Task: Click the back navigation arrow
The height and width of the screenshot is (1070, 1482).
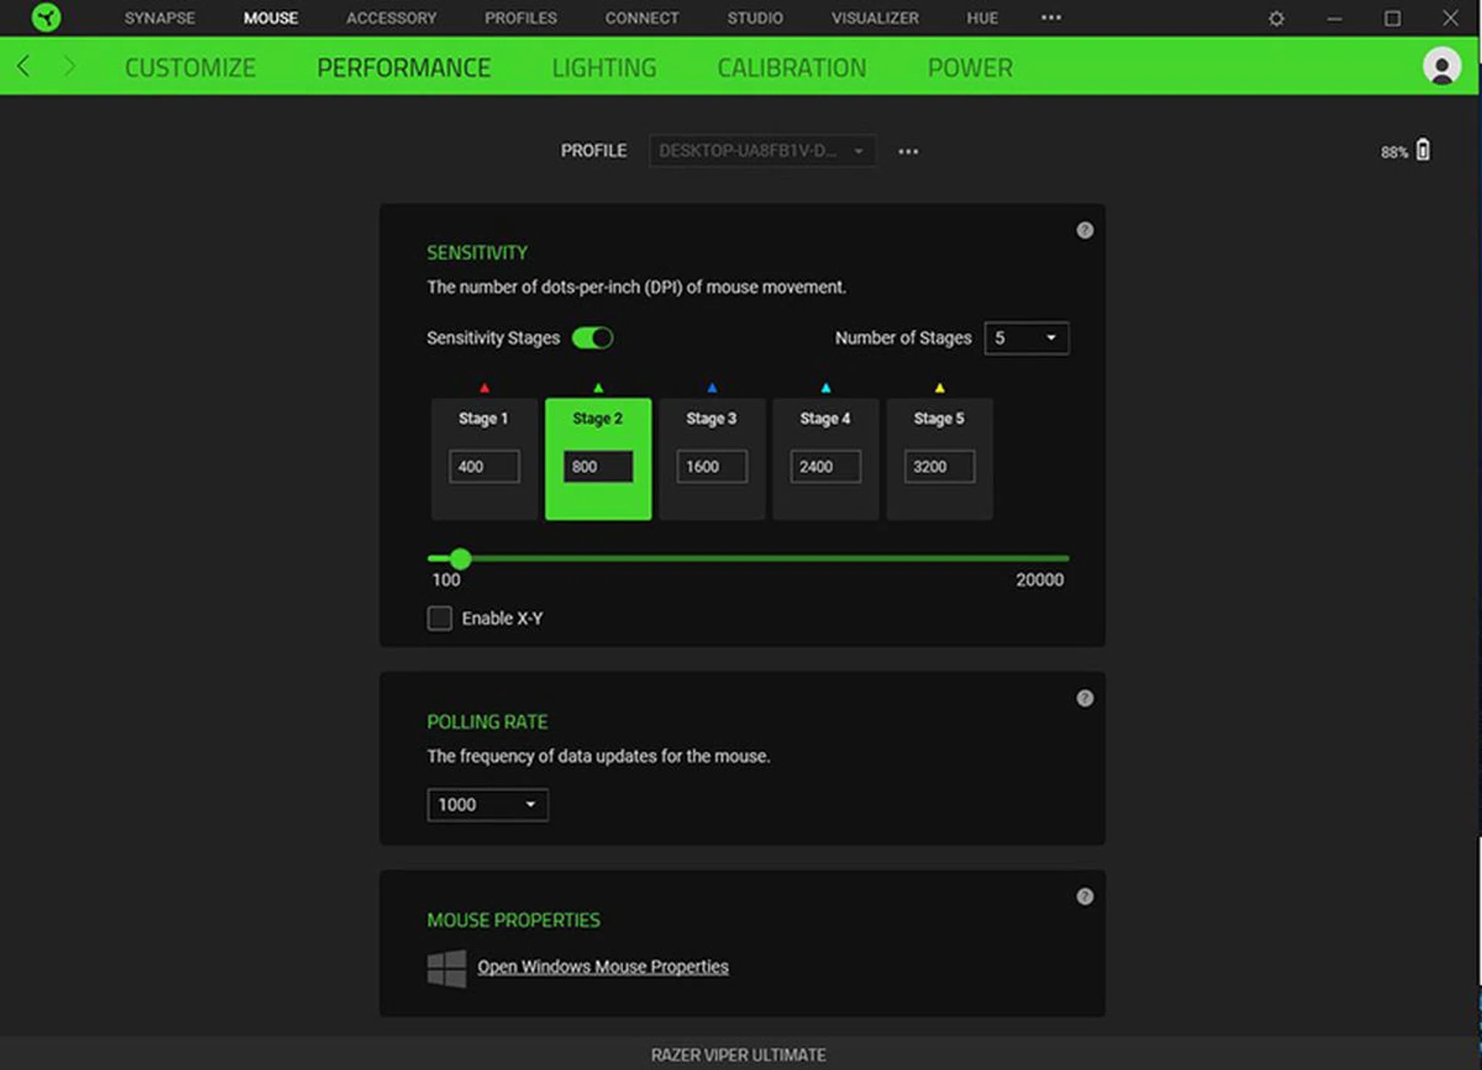Action: (22, 67)
